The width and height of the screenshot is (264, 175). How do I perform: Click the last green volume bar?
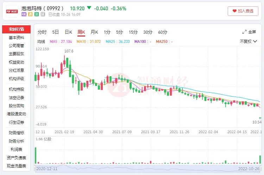click(260, 160)
